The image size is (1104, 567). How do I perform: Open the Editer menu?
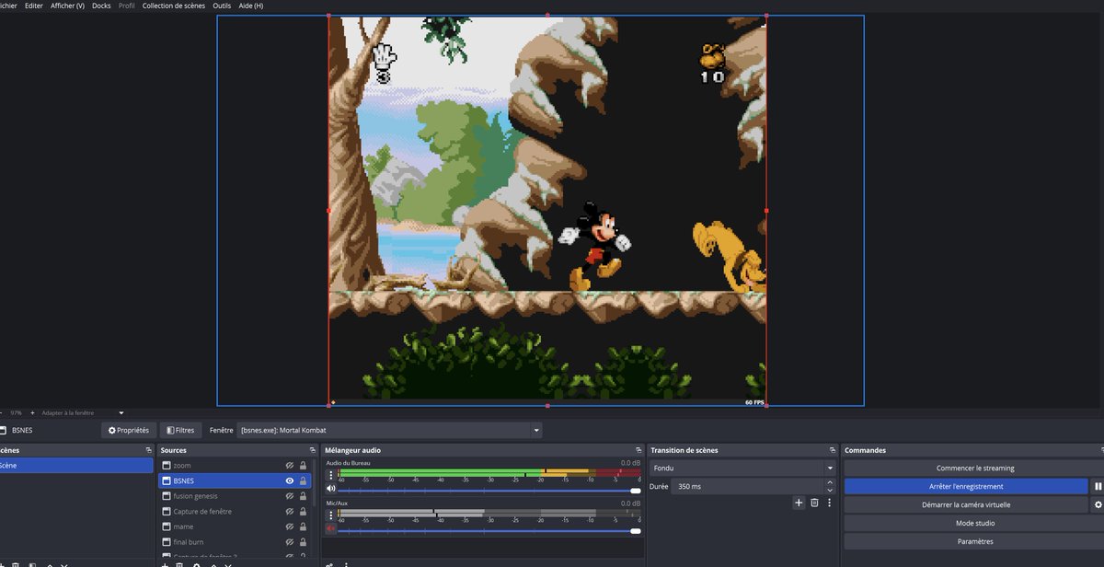point(34,6)
